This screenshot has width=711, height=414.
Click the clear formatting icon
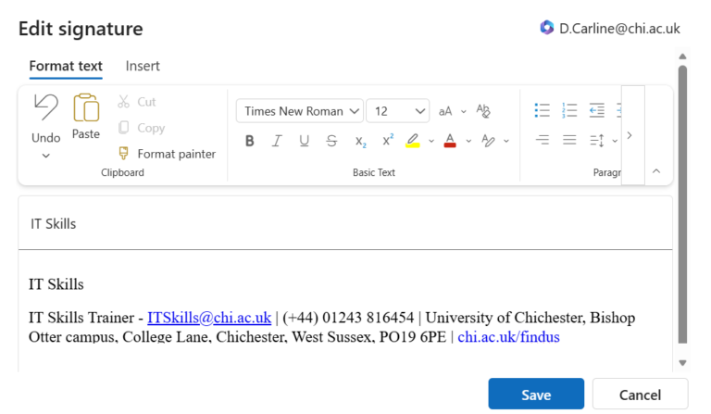pos(482,111)
